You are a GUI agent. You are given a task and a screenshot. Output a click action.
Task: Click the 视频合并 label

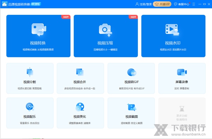coord(79,82)
